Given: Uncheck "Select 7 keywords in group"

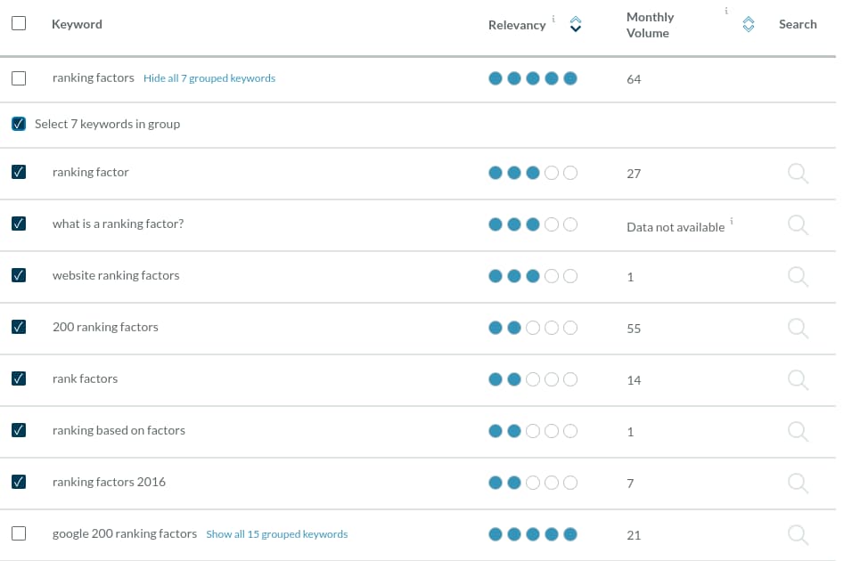Looking at the screenshot, I should (19, 124).
